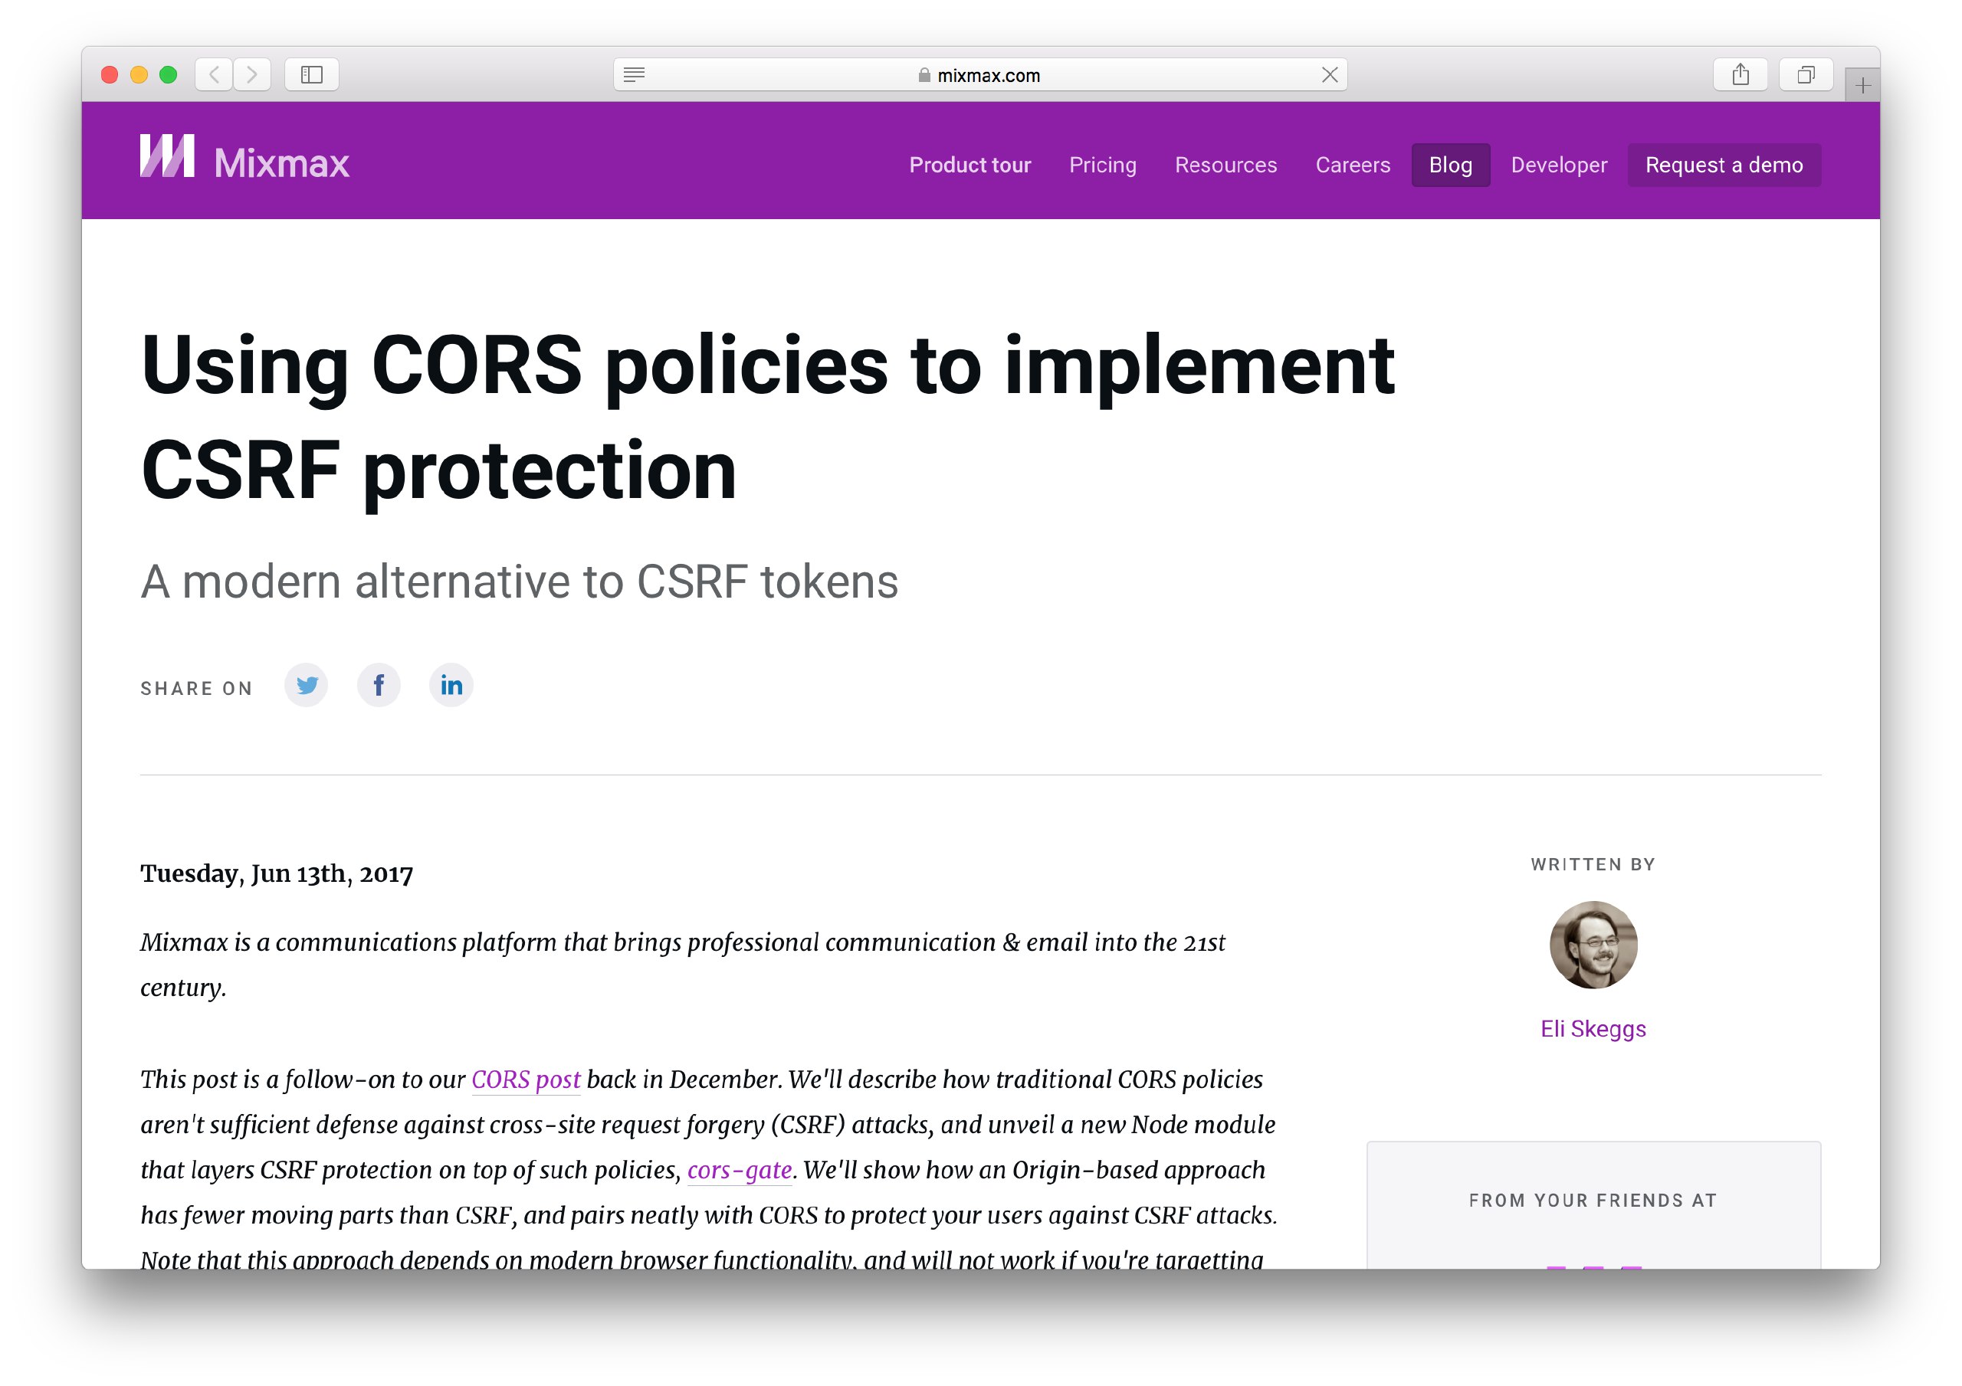Click the date 'Tuesday, Jun 13th, 2017'
The image size is (1962, 1386).
[277, 874]
